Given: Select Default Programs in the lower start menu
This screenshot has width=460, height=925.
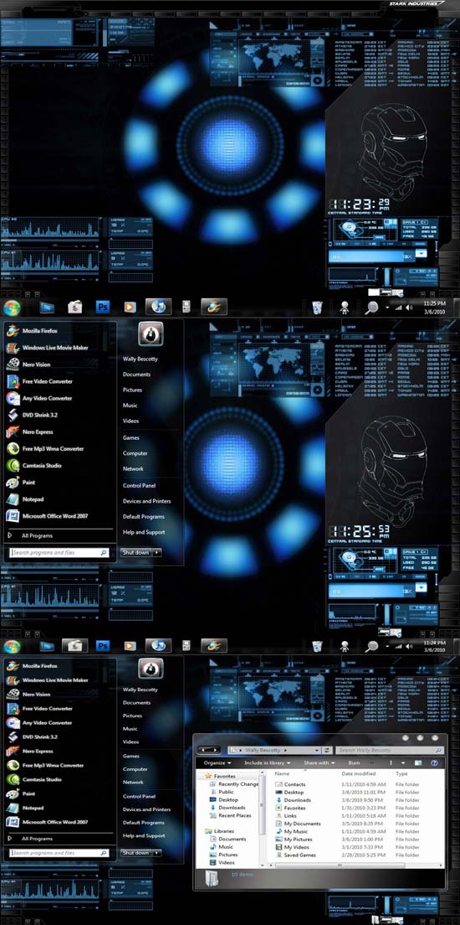Looking at the screenshot, I should 144,822.
